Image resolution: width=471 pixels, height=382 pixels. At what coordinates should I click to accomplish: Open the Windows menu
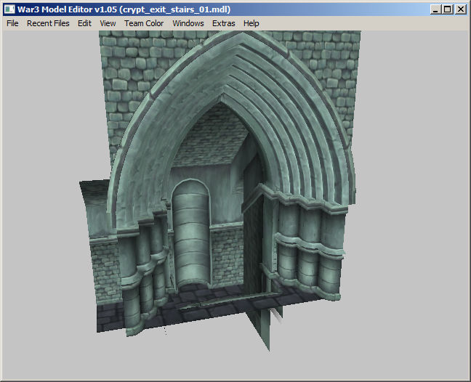coord(188,23)
